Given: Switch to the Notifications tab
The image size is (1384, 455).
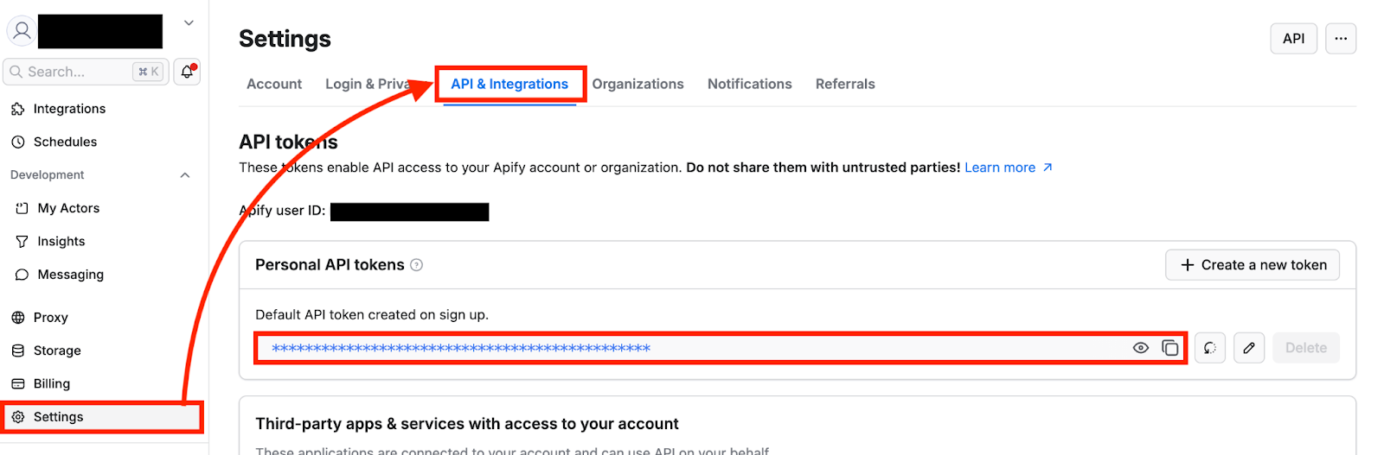Looking at the screenshot, I should click(750, 84).
